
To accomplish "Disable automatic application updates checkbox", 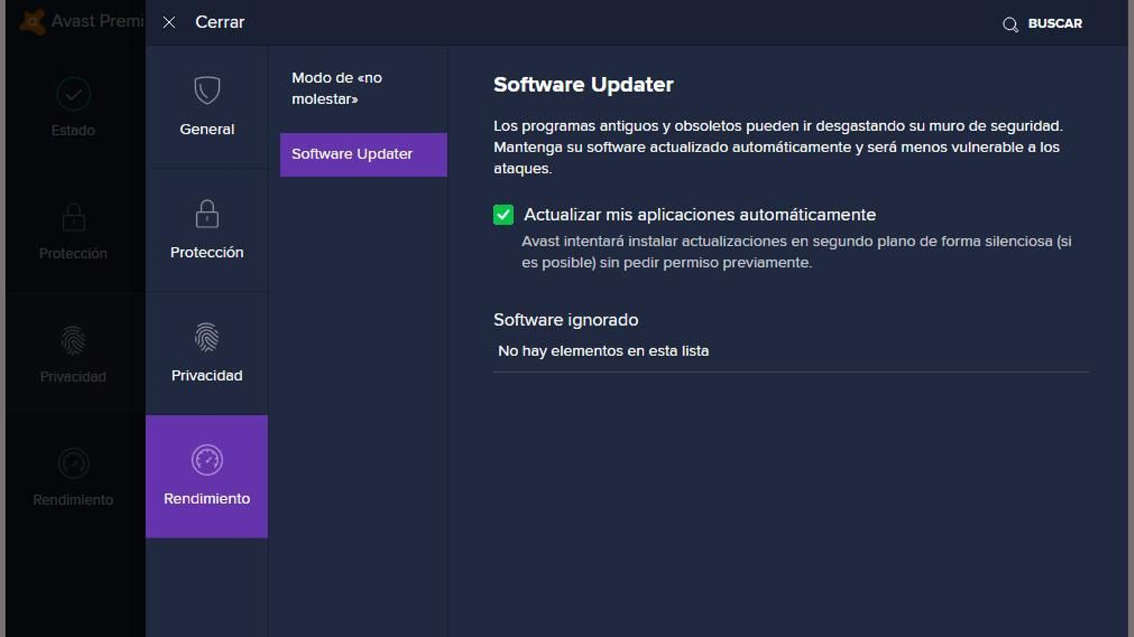I will tap(503, 214).
